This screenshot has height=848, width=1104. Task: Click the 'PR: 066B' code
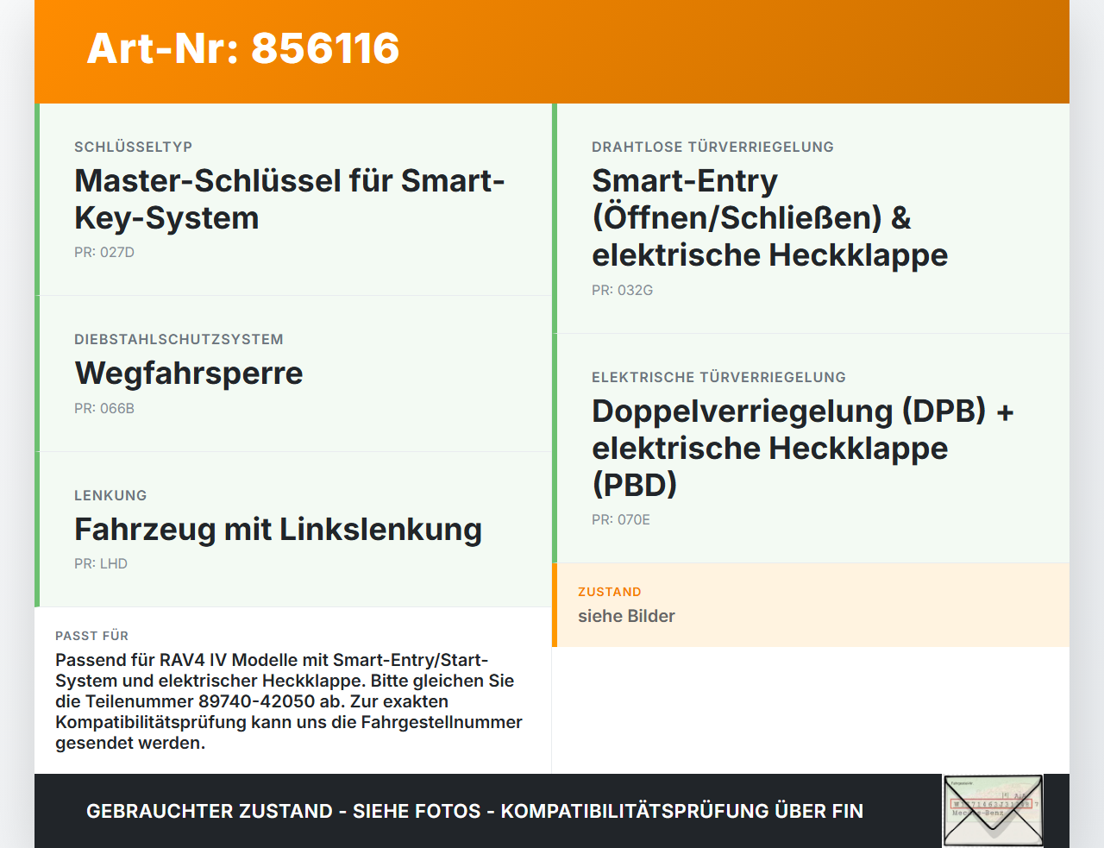[x=104, y=409]
